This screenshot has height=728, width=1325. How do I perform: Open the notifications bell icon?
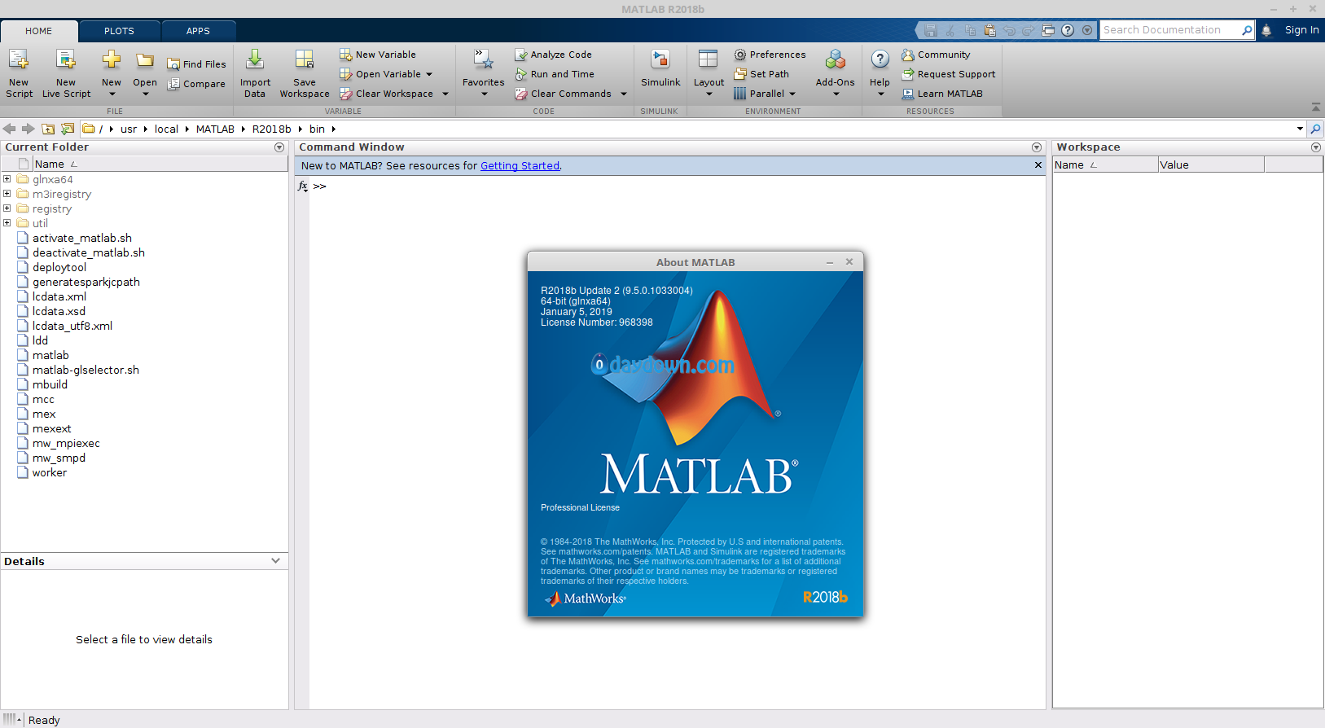click(1266, 30)
